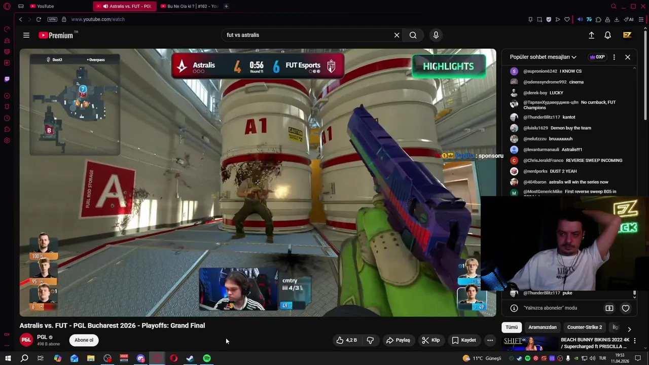
Task: Subscribe with Abone ol button
Action: pyautogui.click(x=84, y=340)
